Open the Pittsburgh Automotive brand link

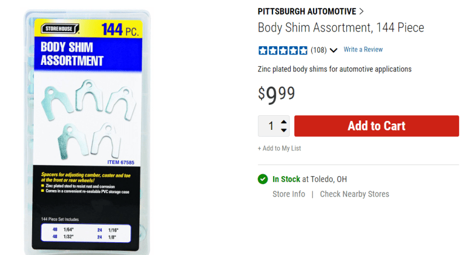click(x=307, y=11)
